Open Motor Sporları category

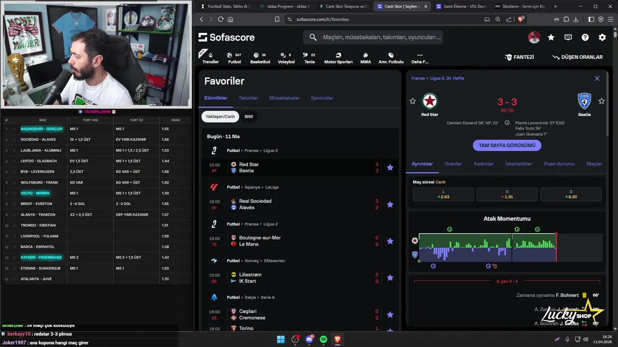[338, 58]
